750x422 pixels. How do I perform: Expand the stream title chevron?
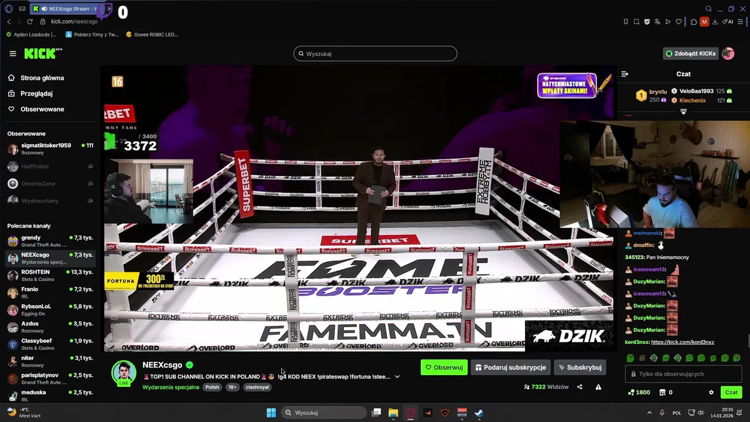click(397, 377)
